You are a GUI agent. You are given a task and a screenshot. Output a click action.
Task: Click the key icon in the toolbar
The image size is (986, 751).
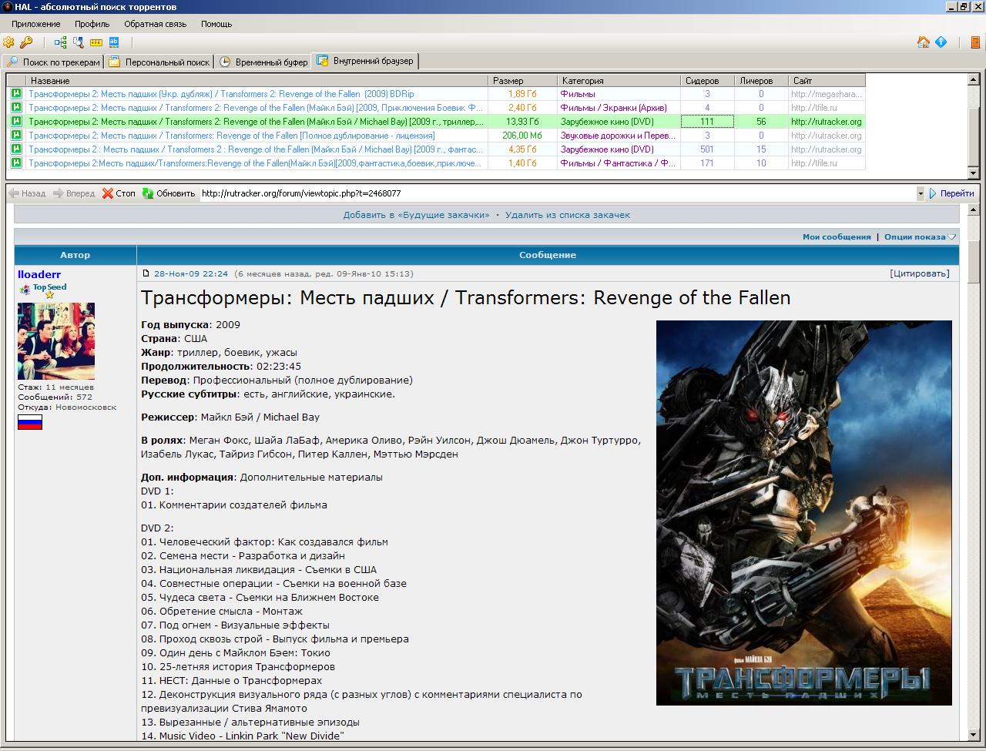[x=26, y=42]
